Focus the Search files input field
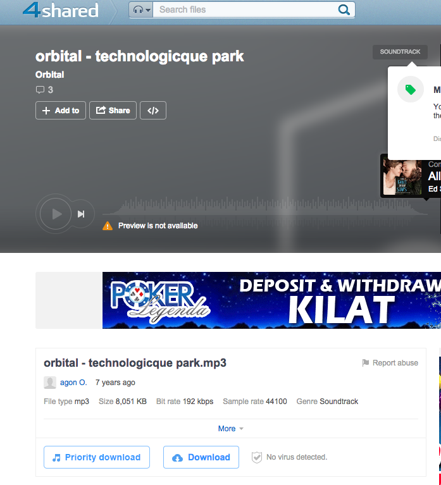 click(244, 10)
